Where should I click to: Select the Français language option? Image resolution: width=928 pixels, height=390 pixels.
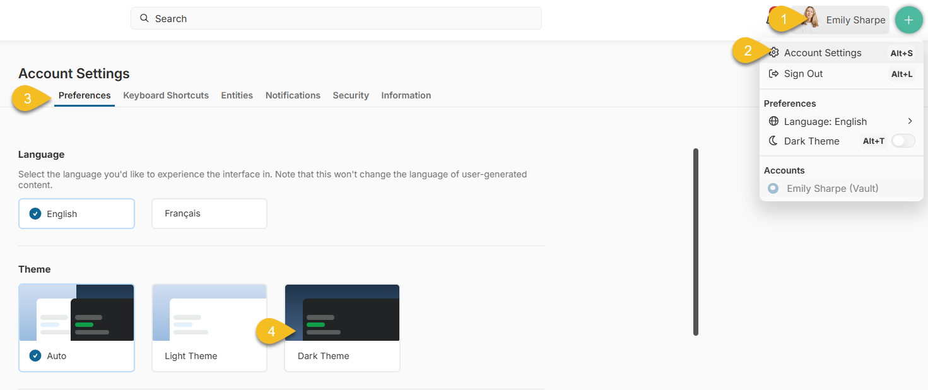209,213
